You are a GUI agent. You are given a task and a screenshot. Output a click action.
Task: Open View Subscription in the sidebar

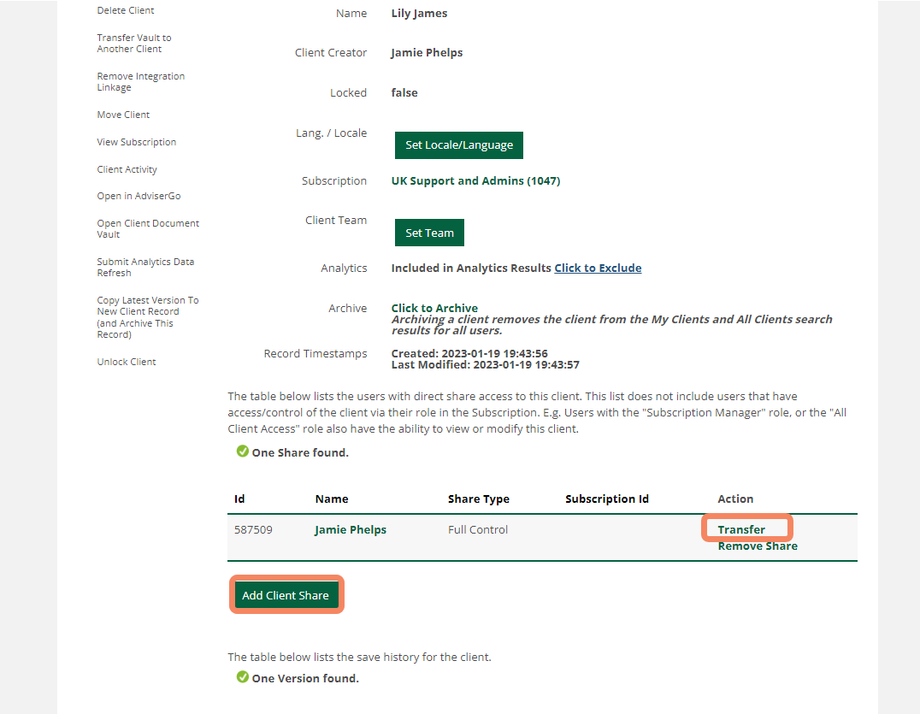pos(137,142)
